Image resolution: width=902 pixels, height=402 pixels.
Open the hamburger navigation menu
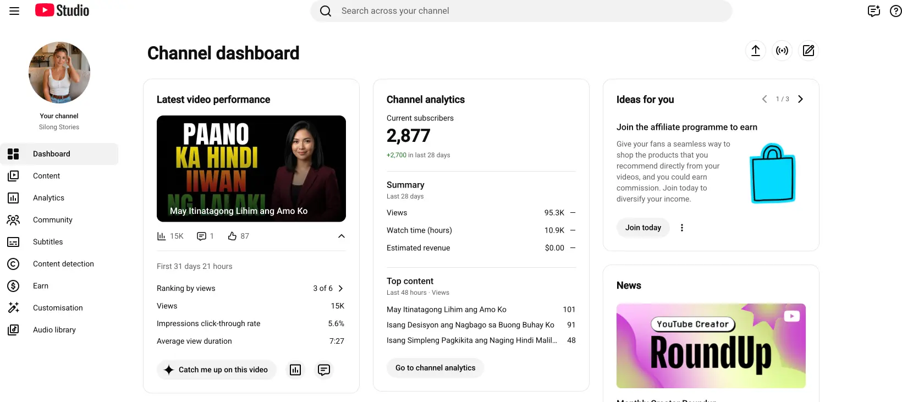(14, 11)
